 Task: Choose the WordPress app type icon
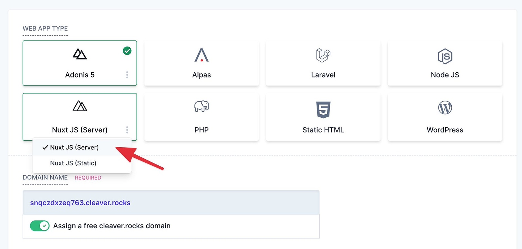pyautogui.click(x=444, y=107)
